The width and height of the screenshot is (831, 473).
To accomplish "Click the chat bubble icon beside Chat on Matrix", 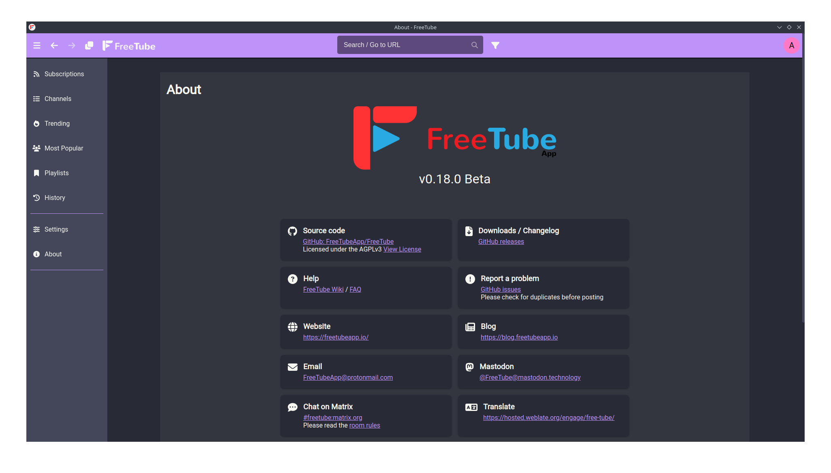I will (293, 407).
